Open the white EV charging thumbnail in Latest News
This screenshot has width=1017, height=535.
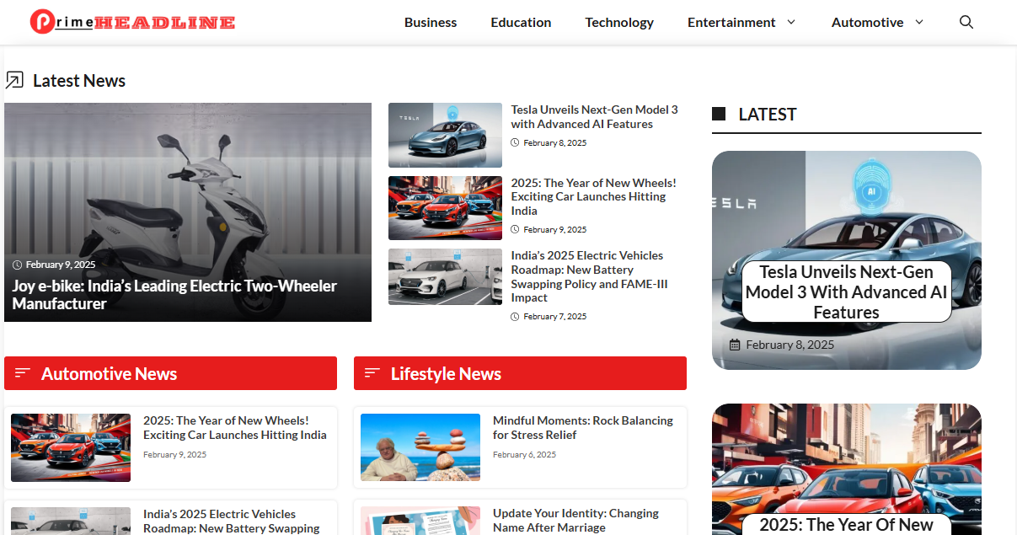(x=445, y=276)
